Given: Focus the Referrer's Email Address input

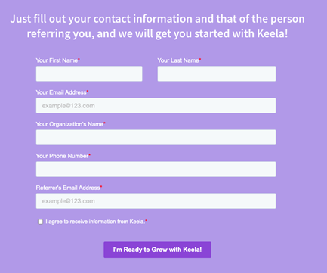Looking at the screenshot, I should [x=156, y=200].
